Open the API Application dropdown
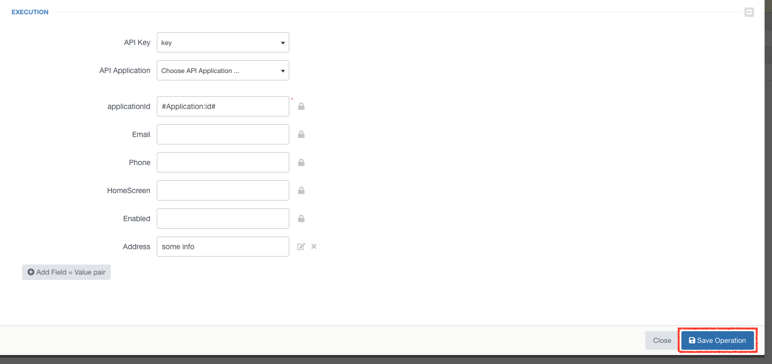 coord(223,70)
